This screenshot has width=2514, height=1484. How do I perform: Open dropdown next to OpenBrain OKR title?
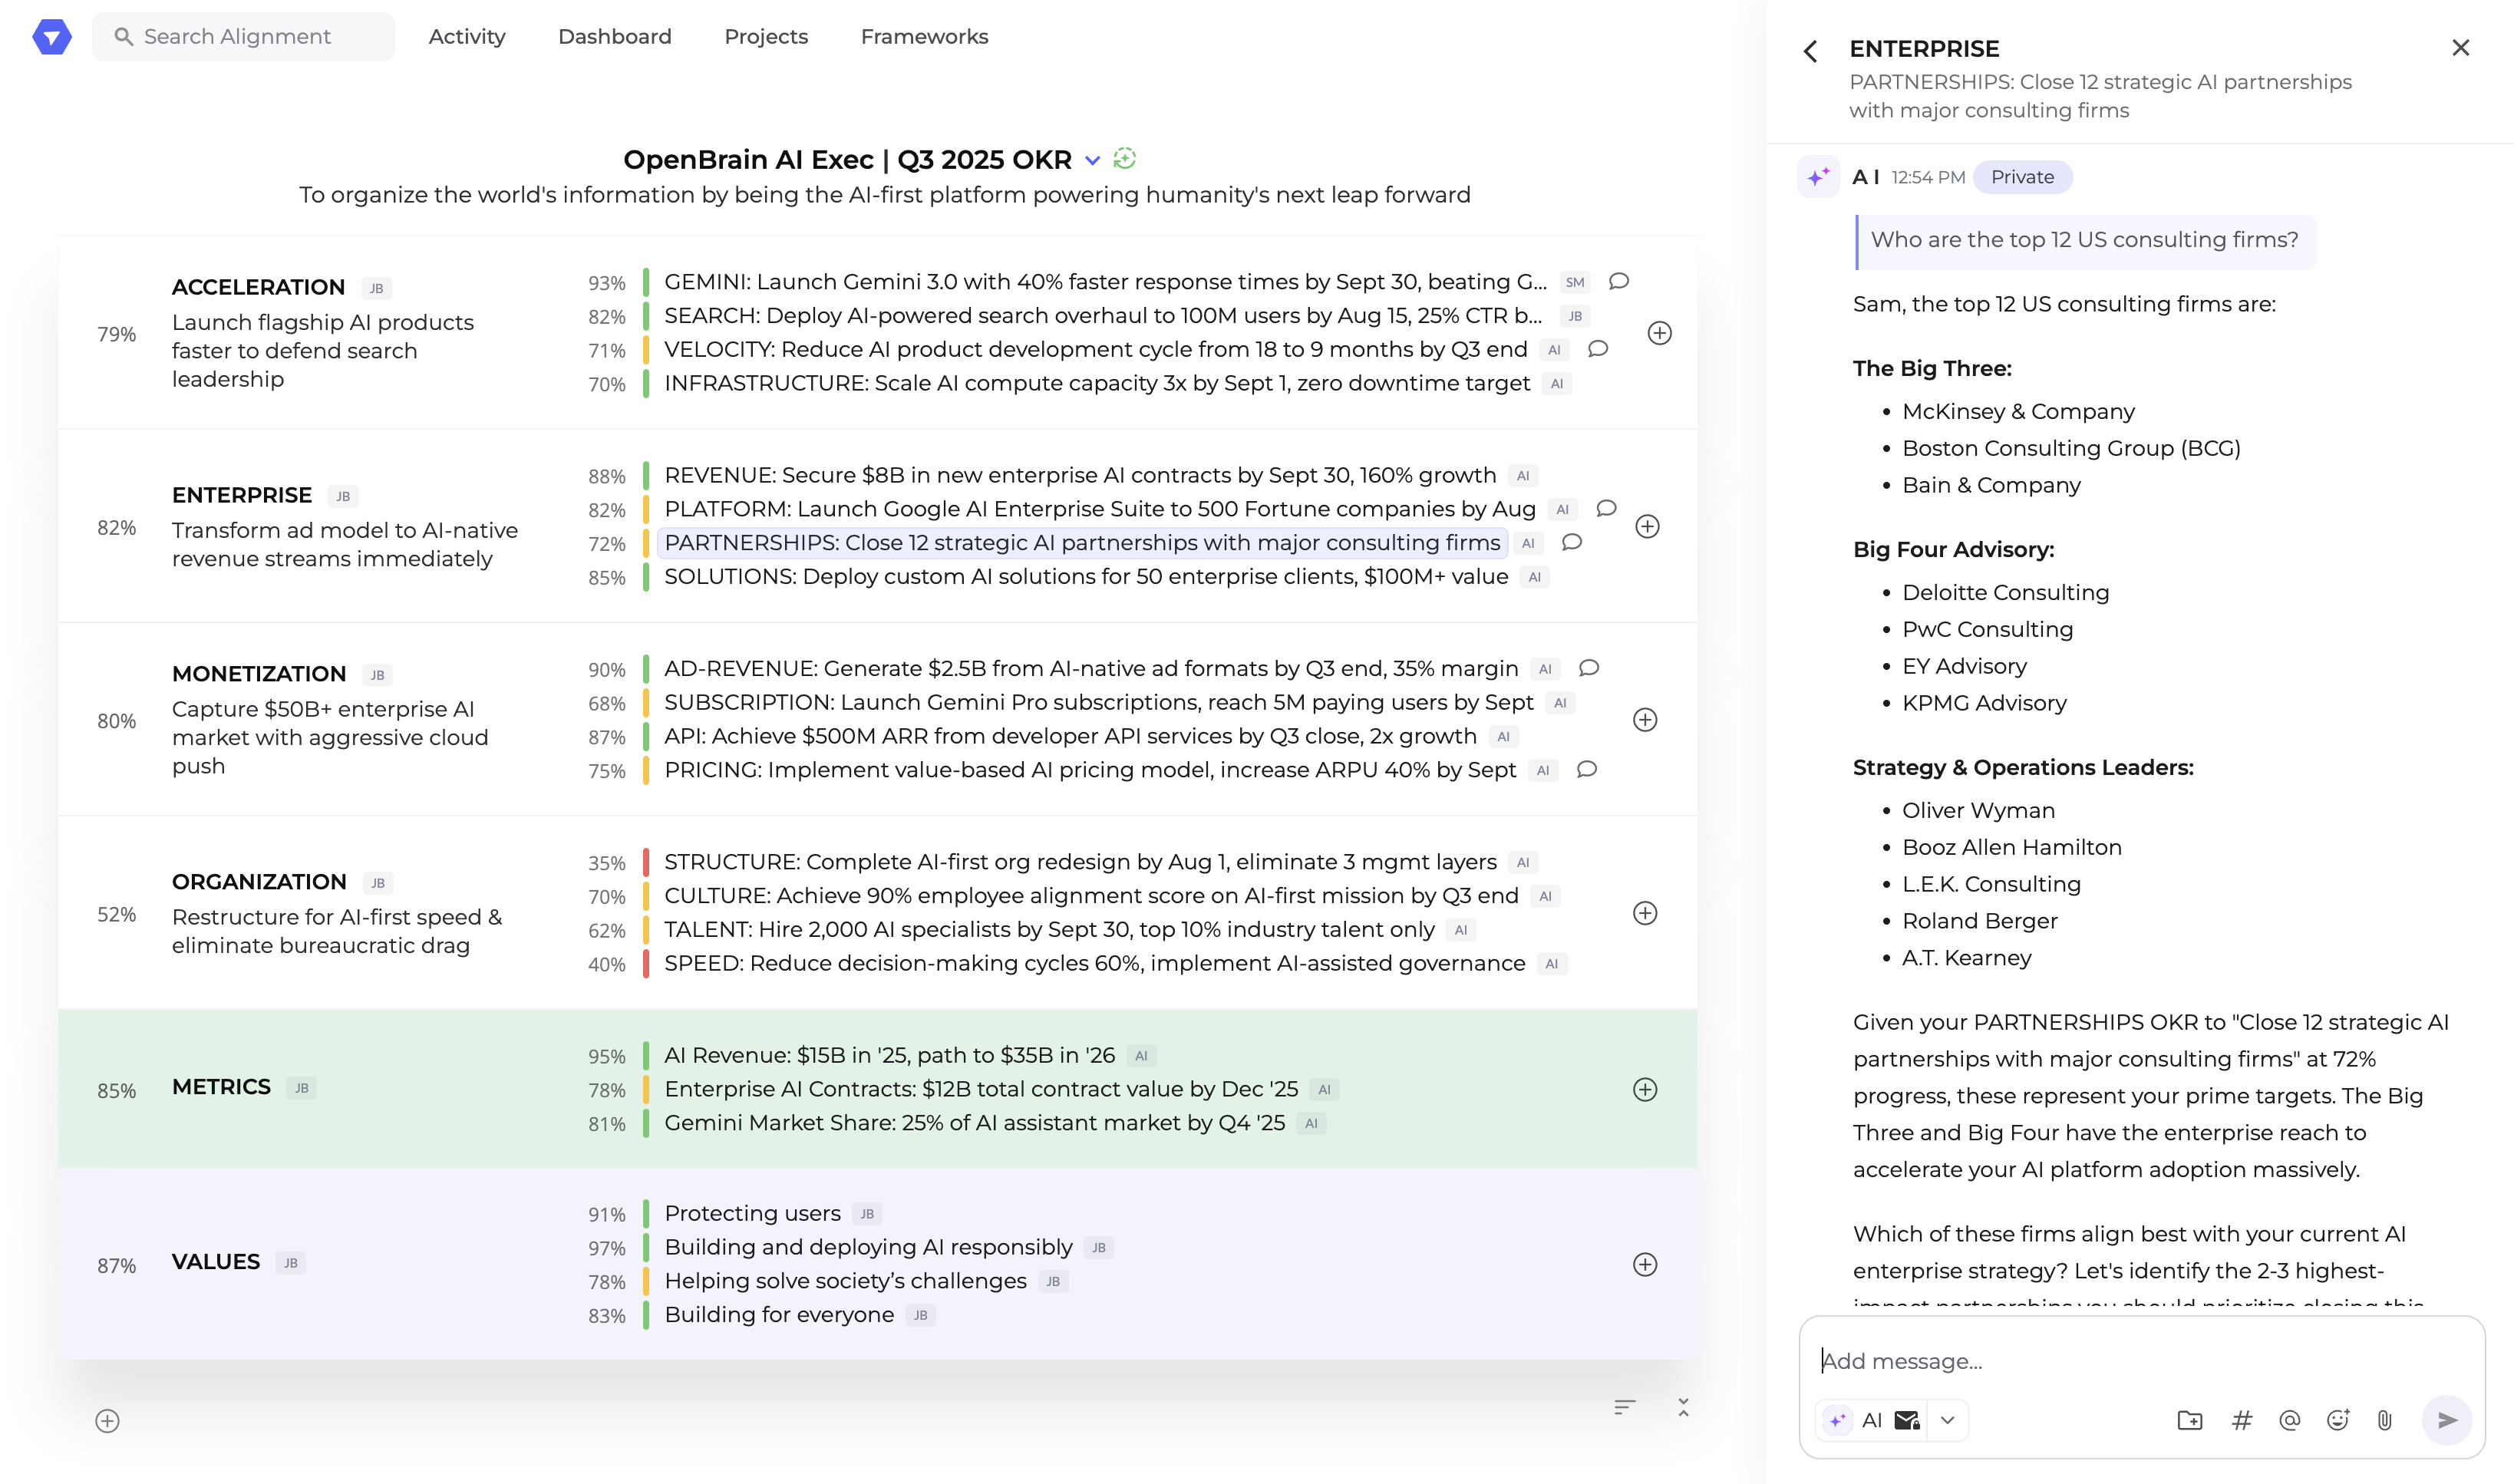click(1093, 160)
